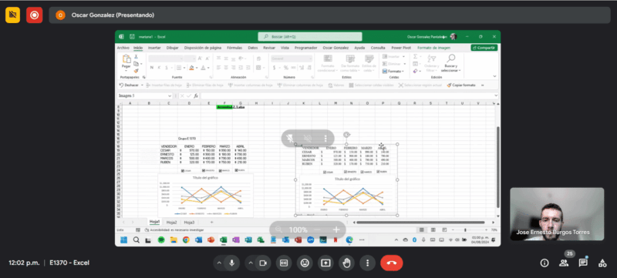The height and width of the screenshot is (278, 617).
Task: Toggle closed captions in Meet
Action: [283, 263]
